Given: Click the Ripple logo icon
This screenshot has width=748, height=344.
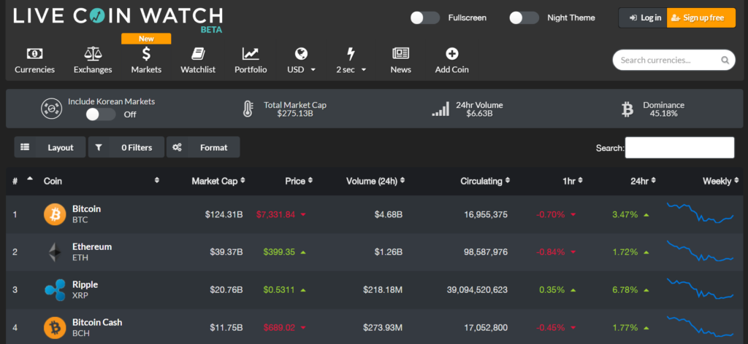Looking at the screenshot, I should [x=55, y=290].
